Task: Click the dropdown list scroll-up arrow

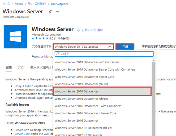Action: click(x=153, y=61)
